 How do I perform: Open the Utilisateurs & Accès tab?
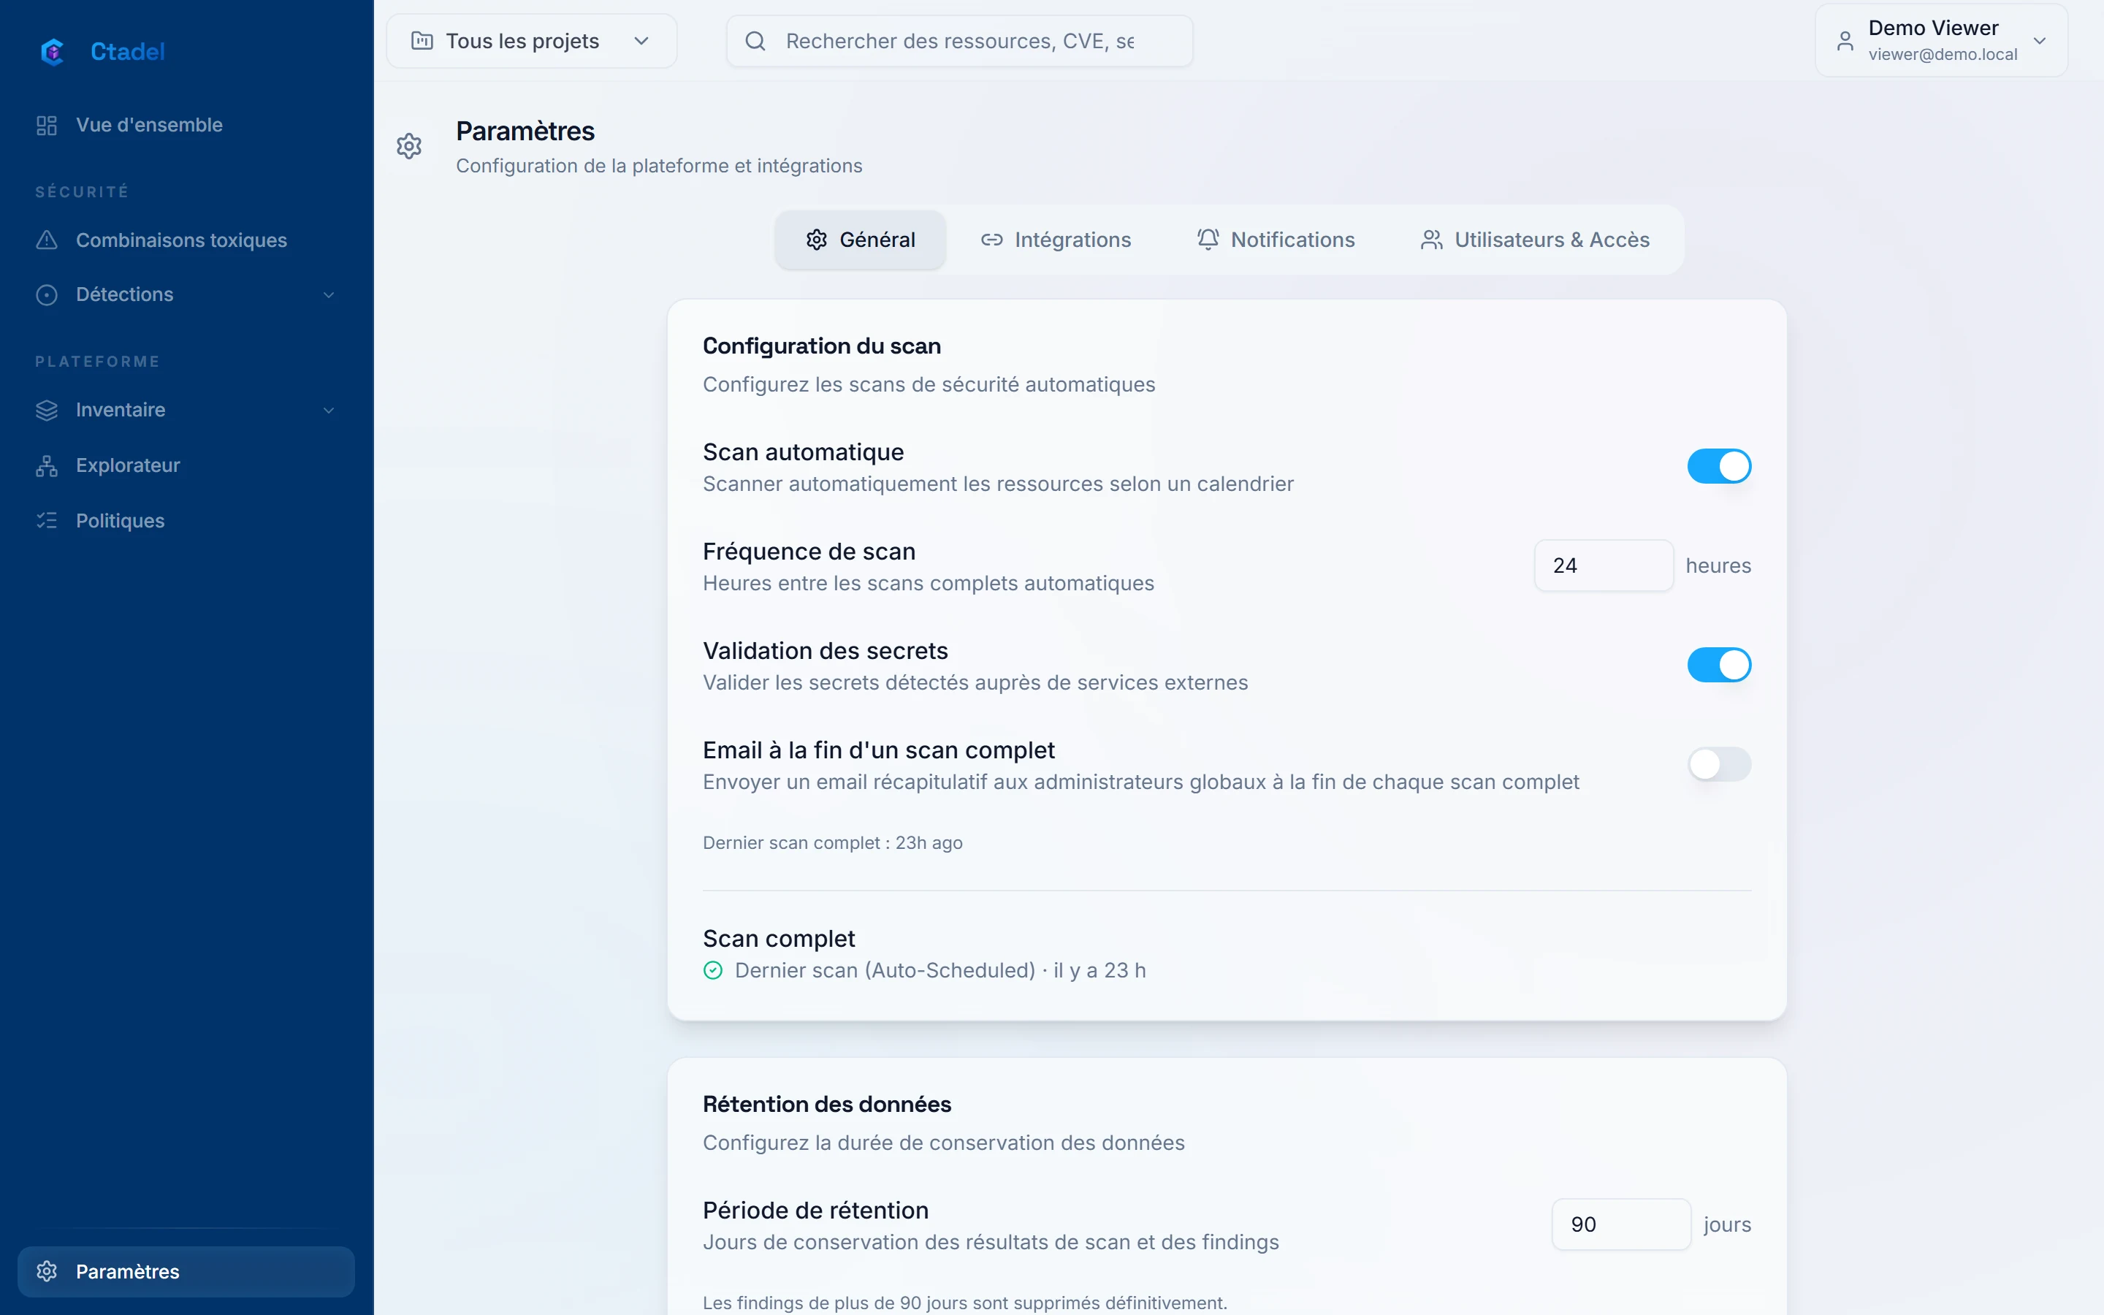[1536, 240]
